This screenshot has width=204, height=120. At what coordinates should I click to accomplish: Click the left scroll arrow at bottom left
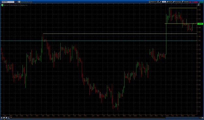(11, 118)
